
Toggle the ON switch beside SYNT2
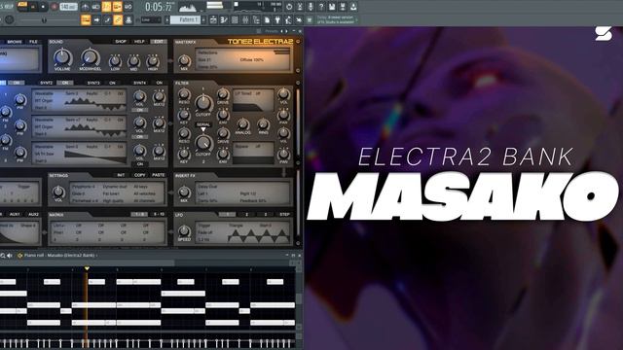(x=65, y=83)
